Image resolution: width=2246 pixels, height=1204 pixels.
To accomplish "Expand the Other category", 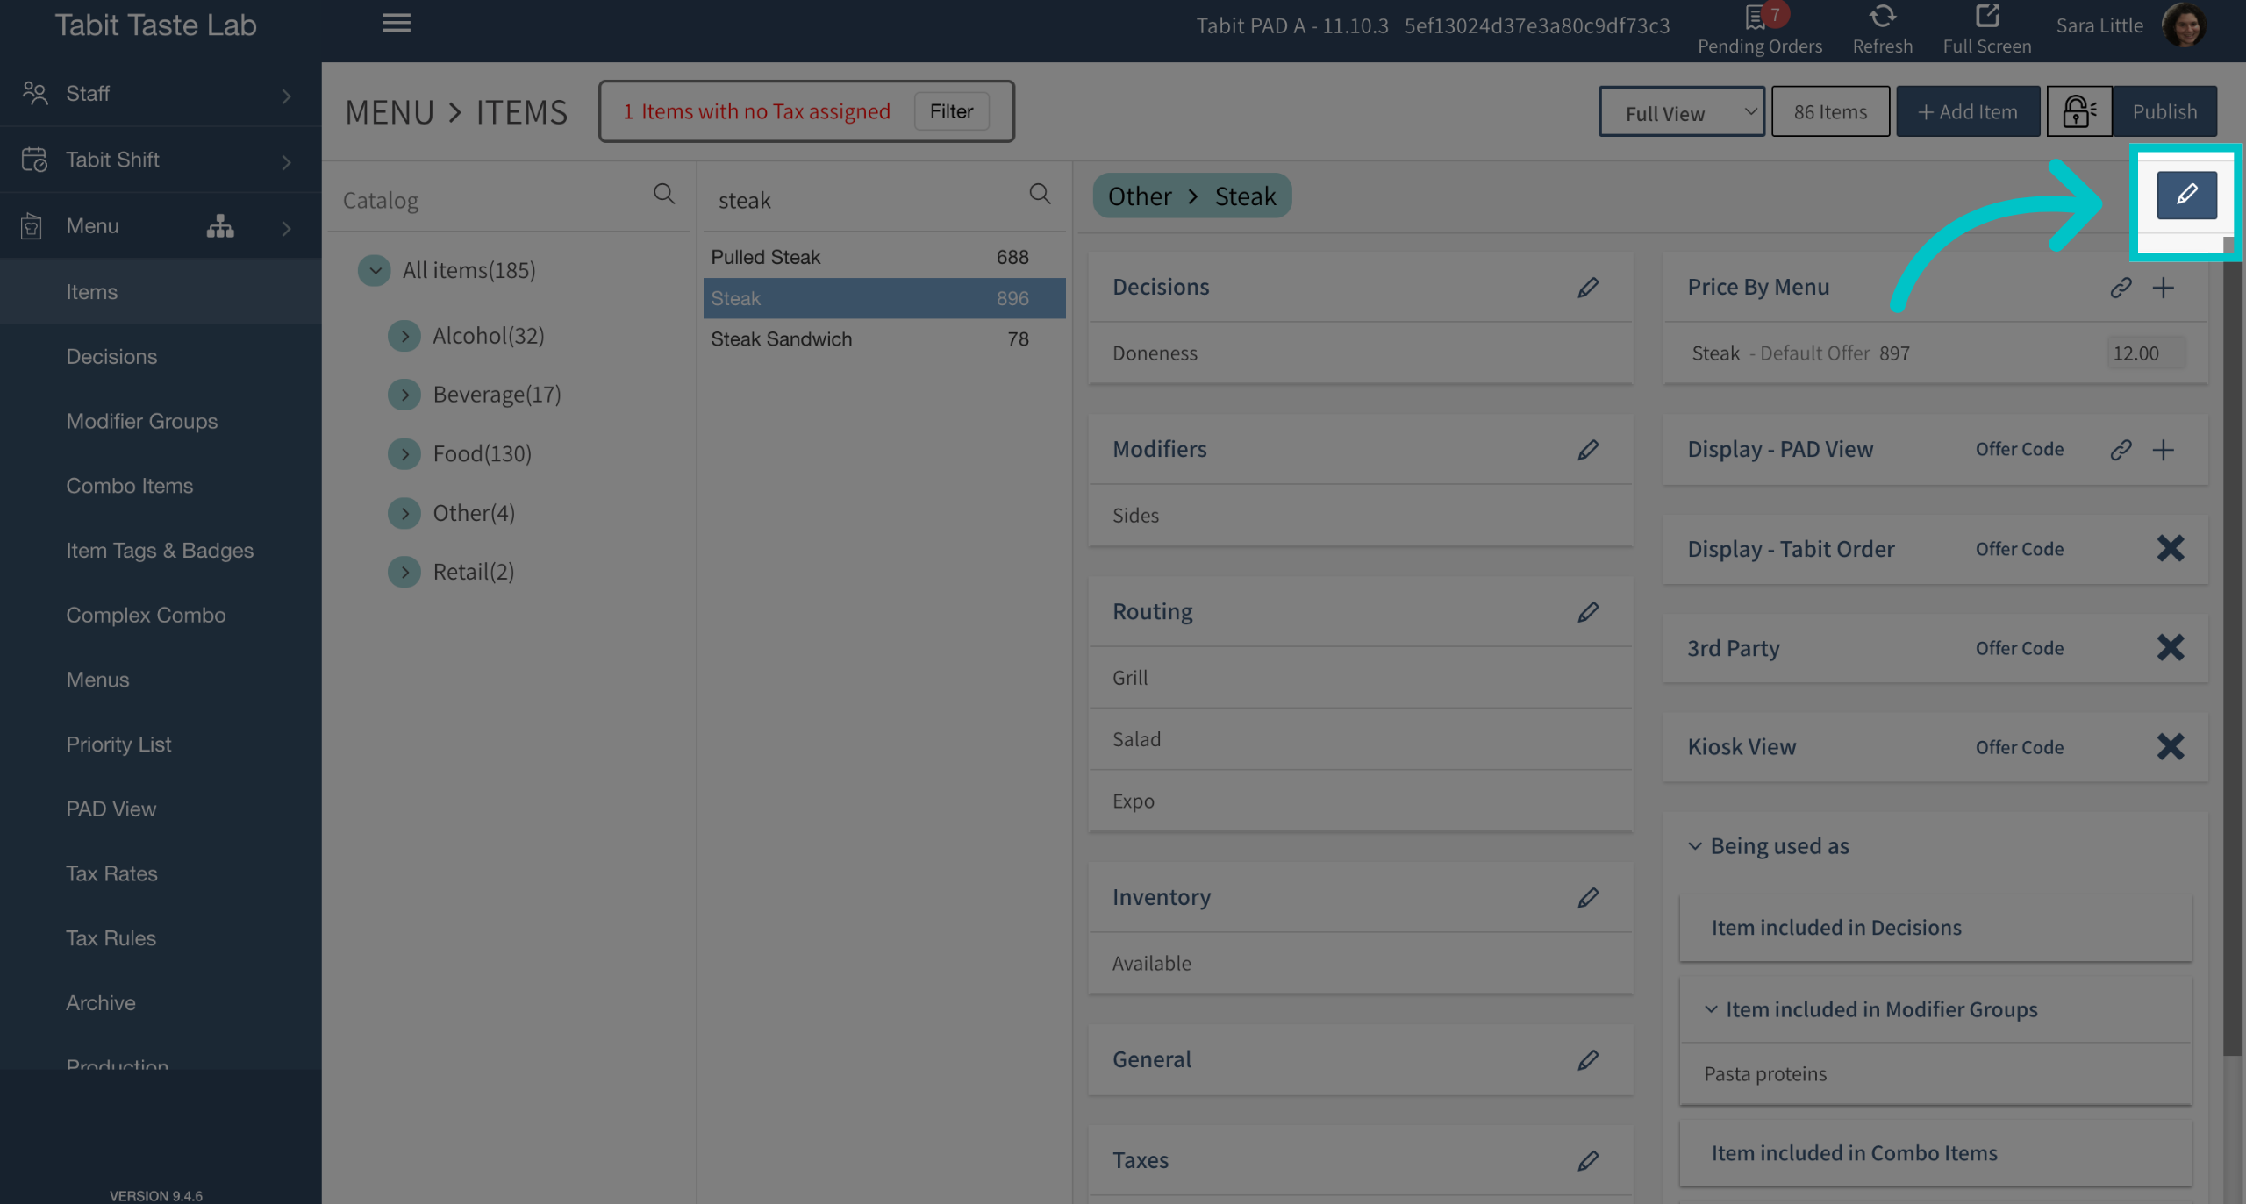I will [x=404, y=513].
